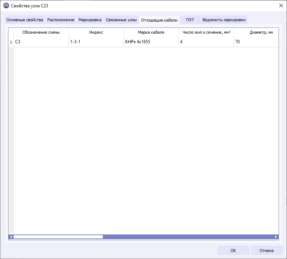Select the Отходящие кабели tab

pyautogui.click(x=159, y=20)
